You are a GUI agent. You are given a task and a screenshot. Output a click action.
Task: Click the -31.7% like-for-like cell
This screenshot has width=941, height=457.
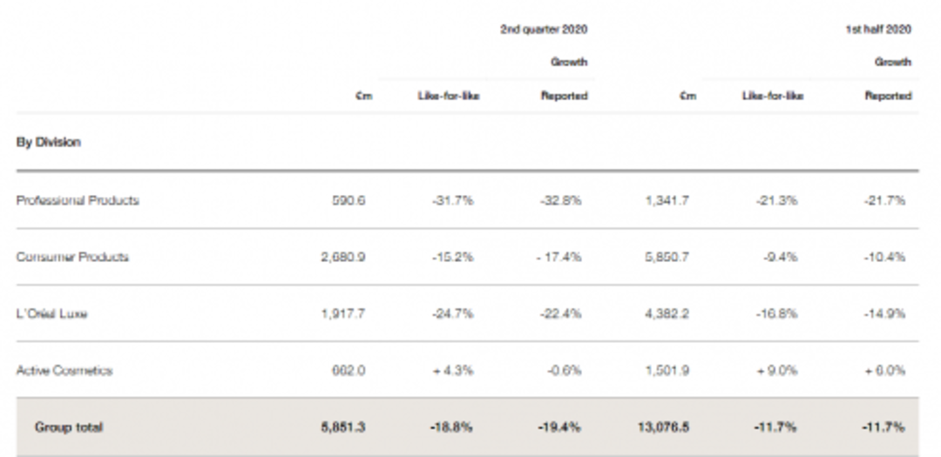pos(452,200)
